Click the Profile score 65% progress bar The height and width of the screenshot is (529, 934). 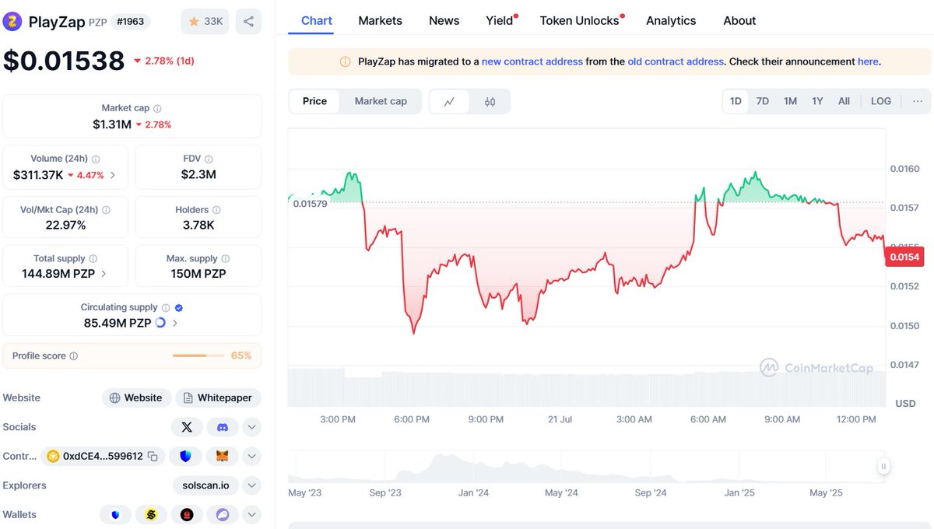[198, 356]
